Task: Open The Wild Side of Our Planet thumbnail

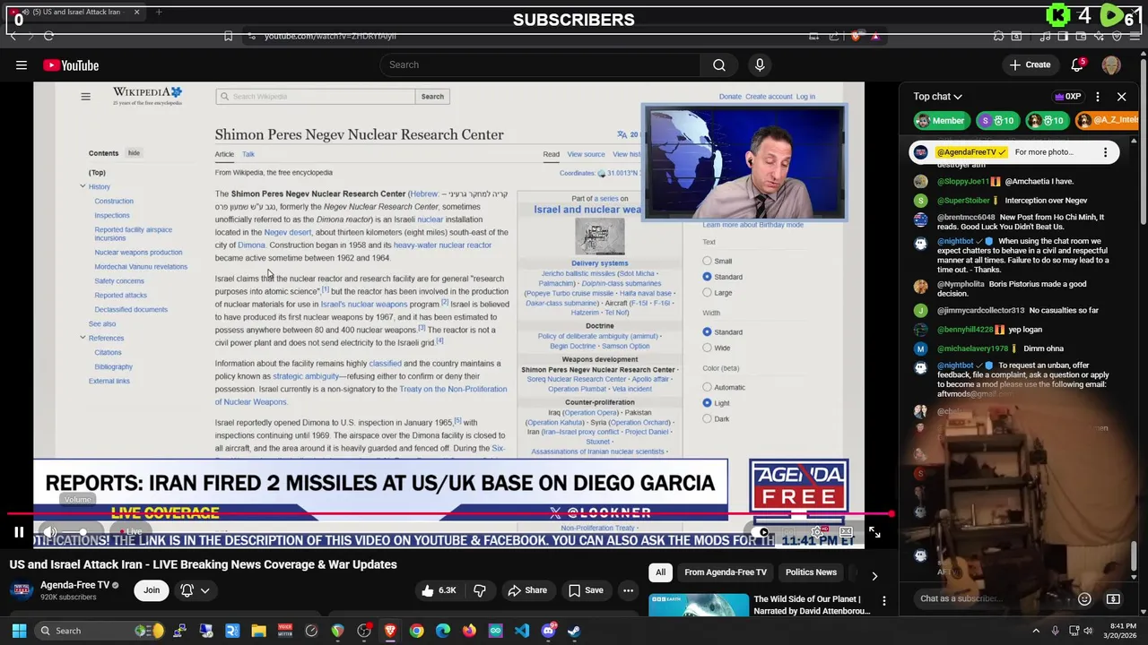Action: [x=699, y=605]
